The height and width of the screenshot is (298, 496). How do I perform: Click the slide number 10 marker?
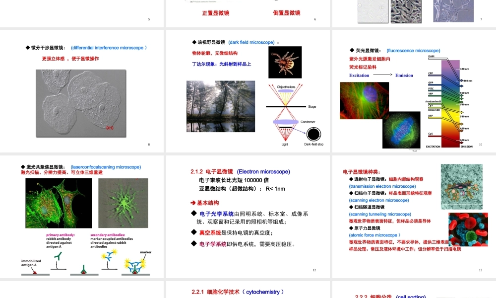pos(480,145)
